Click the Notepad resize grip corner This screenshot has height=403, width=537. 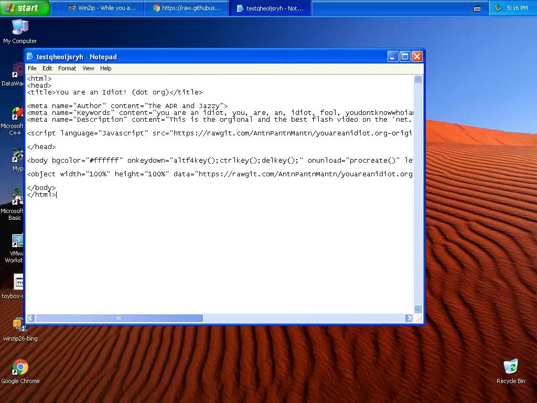coord(418,319)
